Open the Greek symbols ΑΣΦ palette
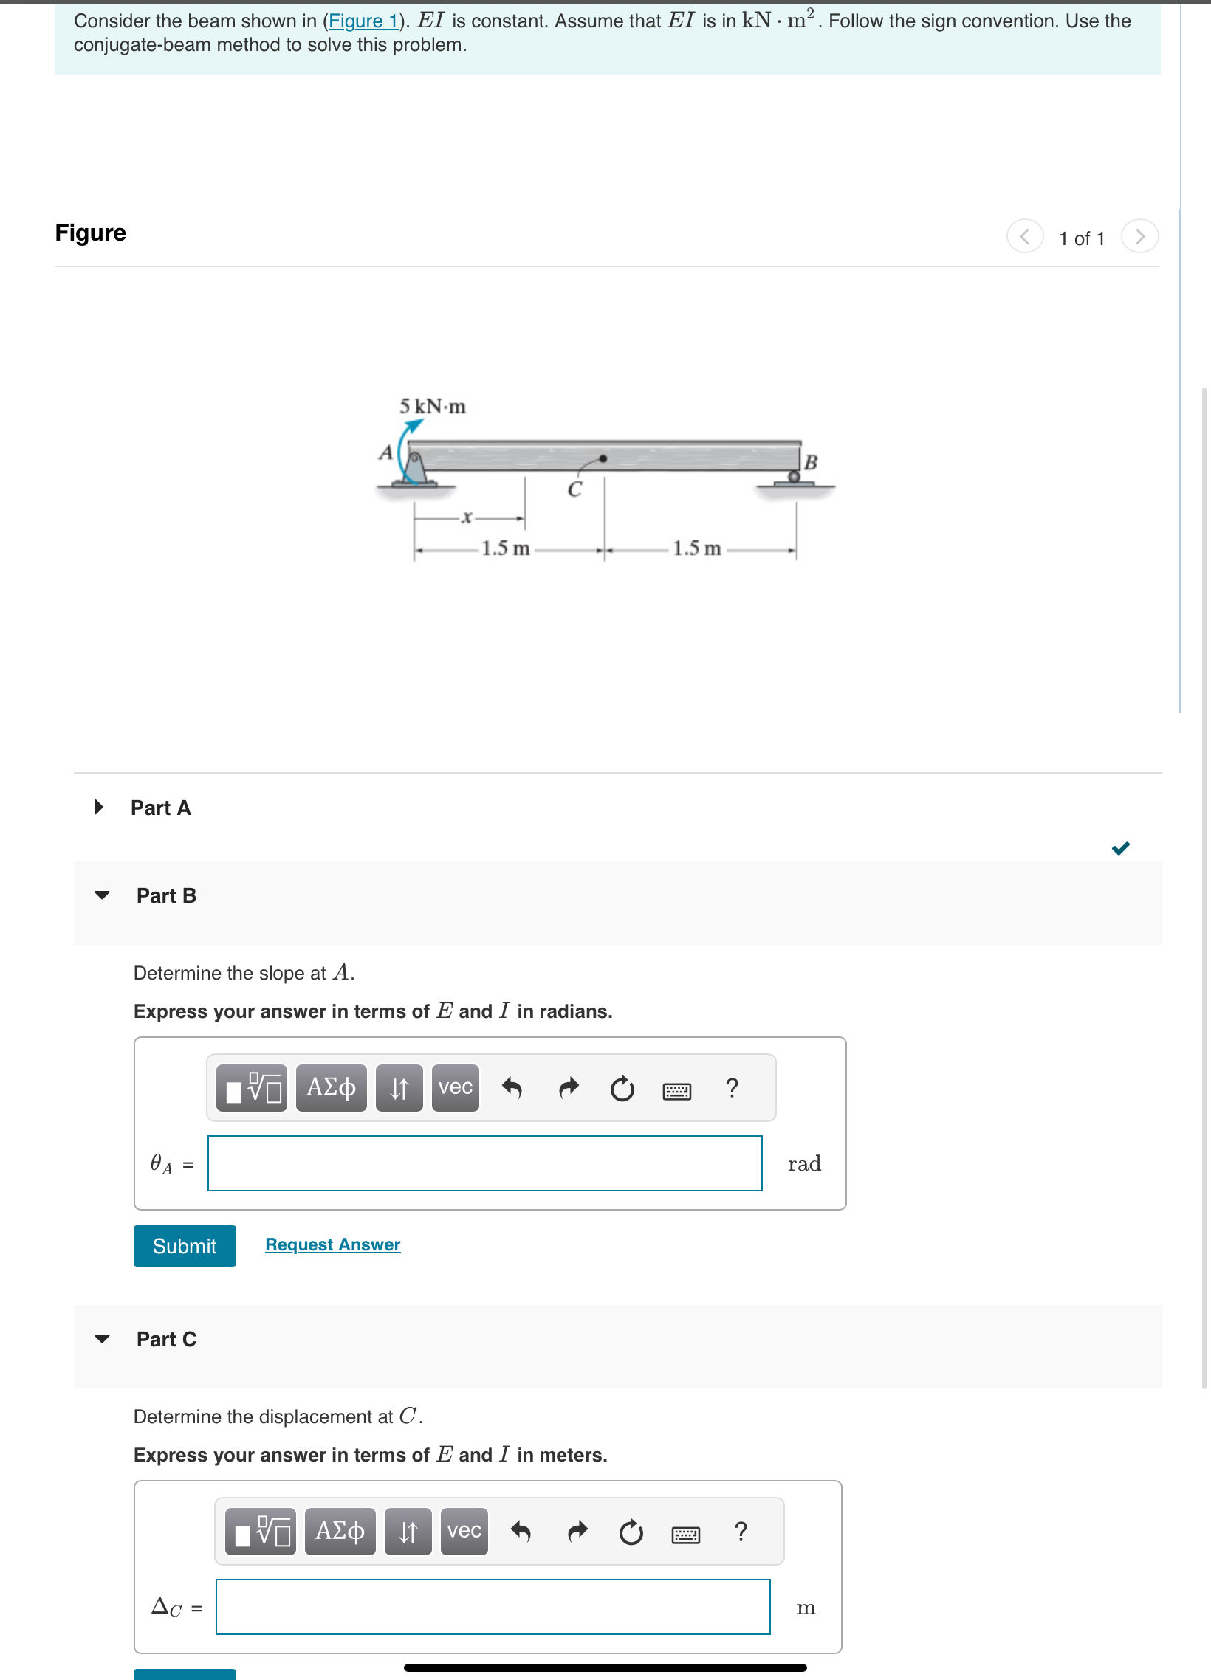 [x=331, y=1087]
